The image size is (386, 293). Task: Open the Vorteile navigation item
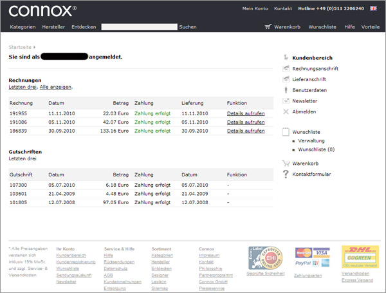(371, 27)
